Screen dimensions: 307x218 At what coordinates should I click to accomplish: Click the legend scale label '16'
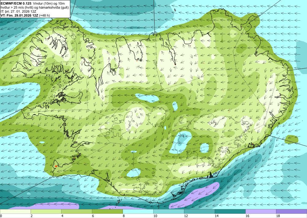point(247,216)
